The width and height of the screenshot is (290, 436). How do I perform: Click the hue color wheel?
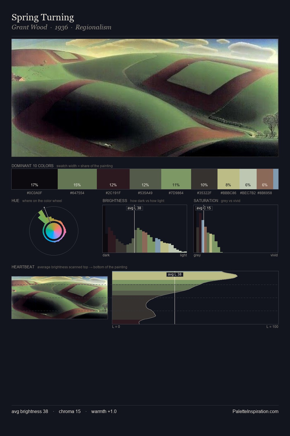(54, 231)
